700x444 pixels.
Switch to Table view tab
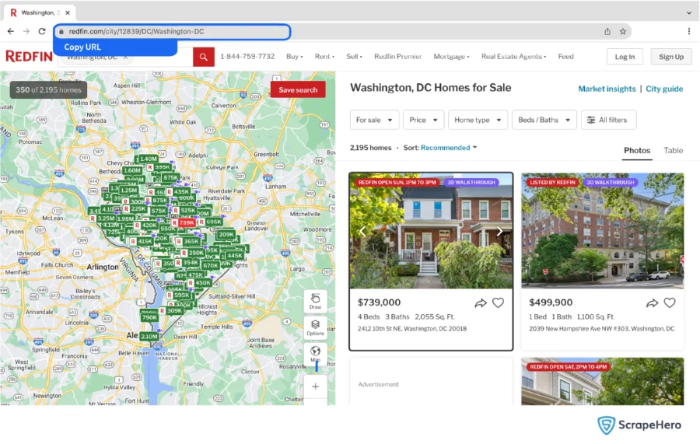[x=674, y=150]
